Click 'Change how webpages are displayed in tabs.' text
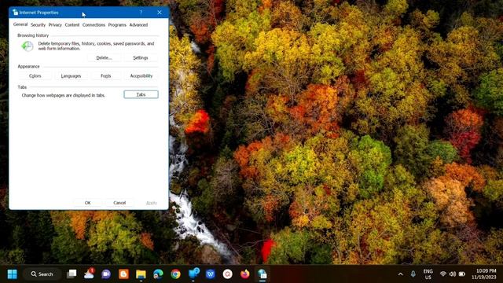Viewport: 503px width, 283px height. 64,95
